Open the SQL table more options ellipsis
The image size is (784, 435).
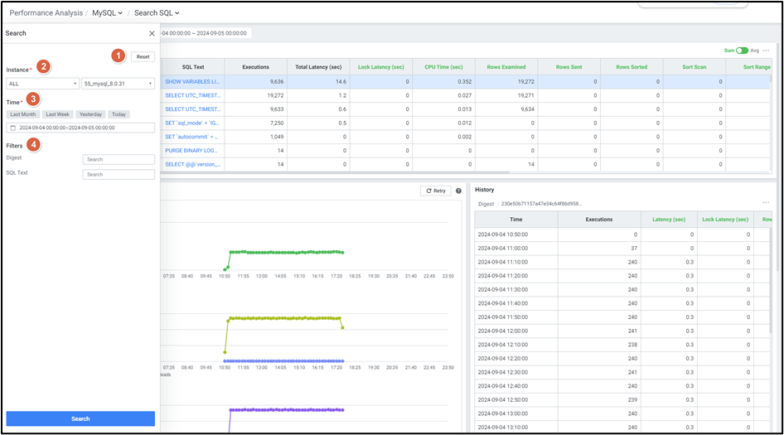pyautogui.click(x=767, y=51)
